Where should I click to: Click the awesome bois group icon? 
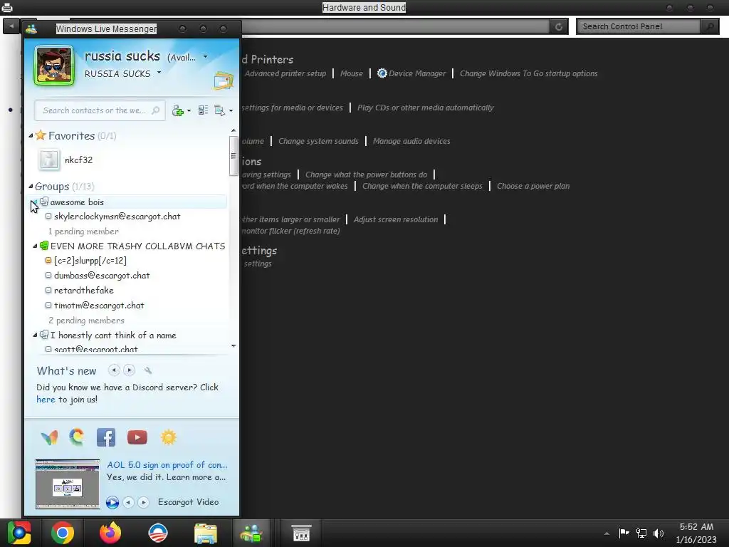[x=44, y=202]
